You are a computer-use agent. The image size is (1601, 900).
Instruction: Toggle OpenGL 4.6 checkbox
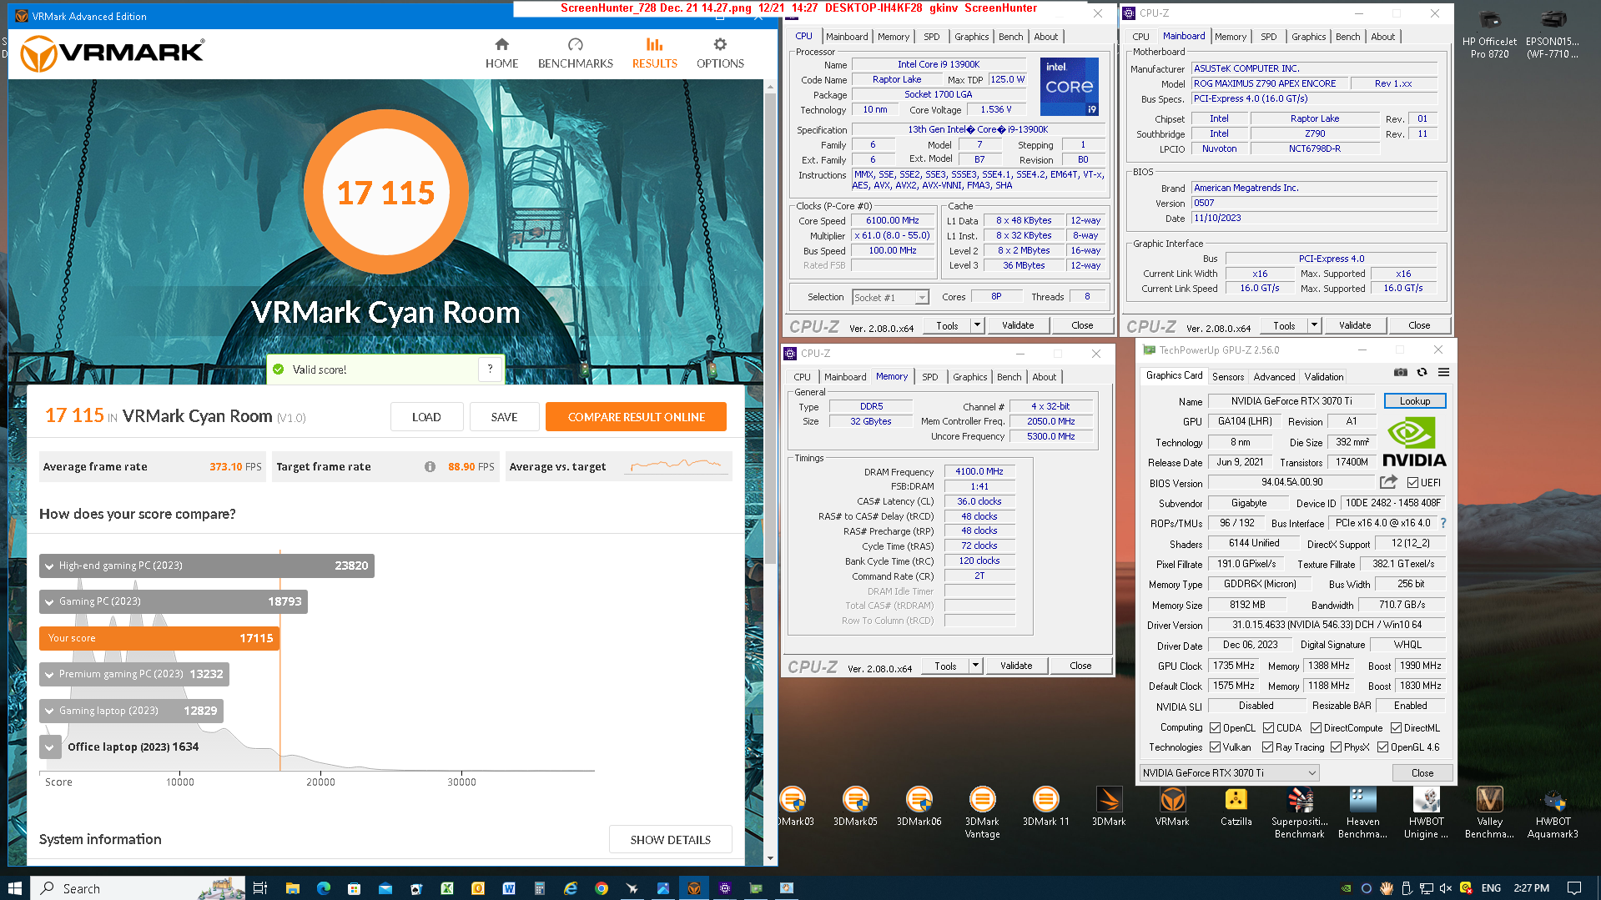tap(1382, 747)
